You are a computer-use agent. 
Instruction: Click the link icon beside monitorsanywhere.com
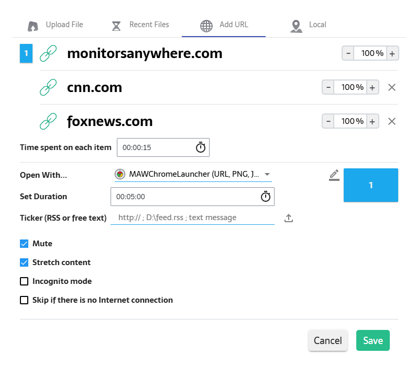click(x=48, y=53)
